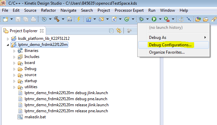Click the Build hammer icon
This screenshot has width=217, height=125.
point(57,19)
